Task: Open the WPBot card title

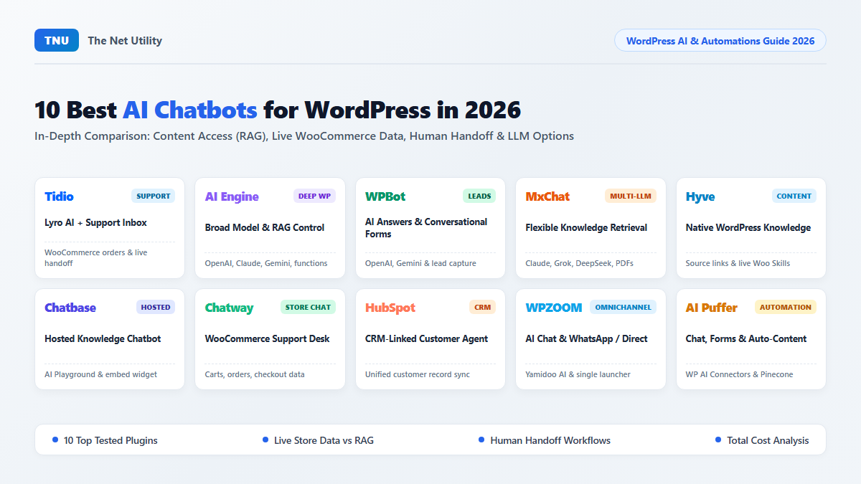Action: (385, 196)
